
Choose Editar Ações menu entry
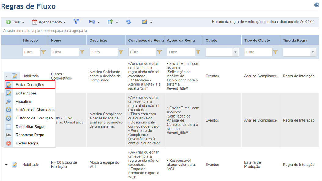pyautogui.click(x=30, y=93)
